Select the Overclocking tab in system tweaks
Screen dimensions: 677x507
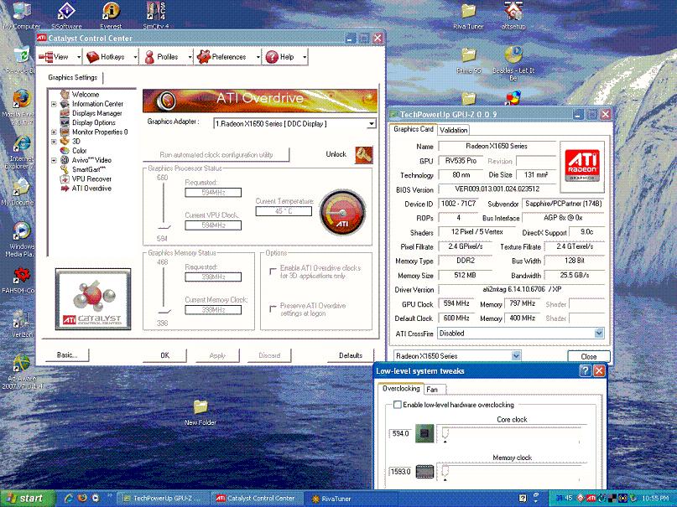[x=401, y=389]
